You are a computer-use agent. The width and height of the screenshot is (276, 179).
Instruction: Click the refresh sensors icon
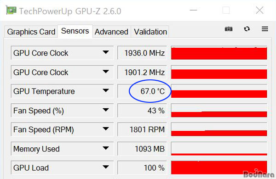click(x=247, y=29)
